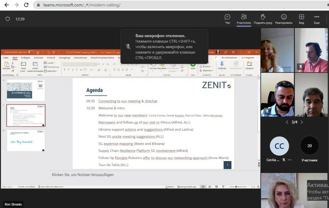Click the shield icon next to call timer
This screenshot has height=208, width=329.
click(8, 19)
